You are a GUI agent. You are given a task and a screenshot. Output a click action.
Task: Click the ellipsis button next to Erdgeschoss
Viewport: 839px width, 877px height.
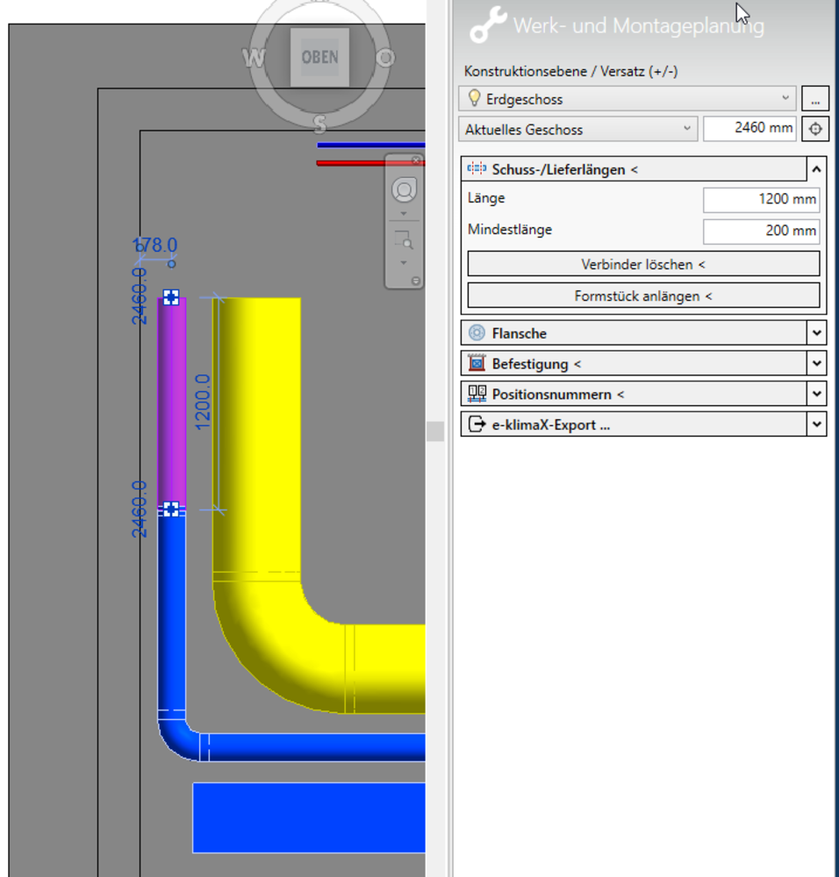coord(815,99)
